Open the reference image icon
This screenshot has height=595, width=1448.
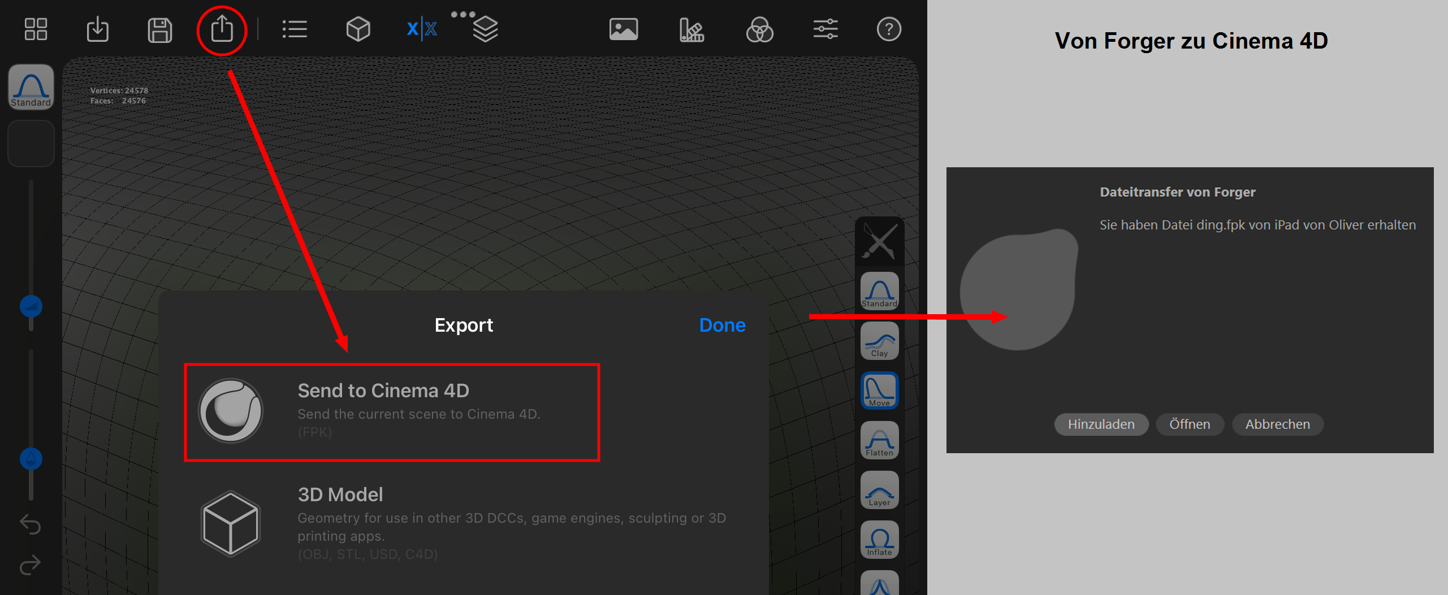[624, 29]
